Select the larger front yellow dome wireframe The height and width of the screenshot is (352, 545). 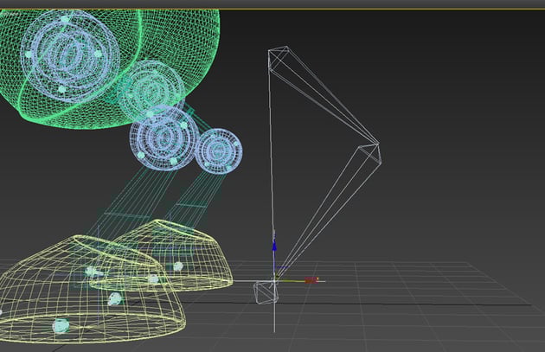point(92,289)
